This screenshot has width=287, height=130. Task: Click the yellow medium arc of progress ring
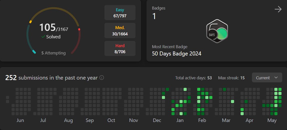(x=54, y=9)
